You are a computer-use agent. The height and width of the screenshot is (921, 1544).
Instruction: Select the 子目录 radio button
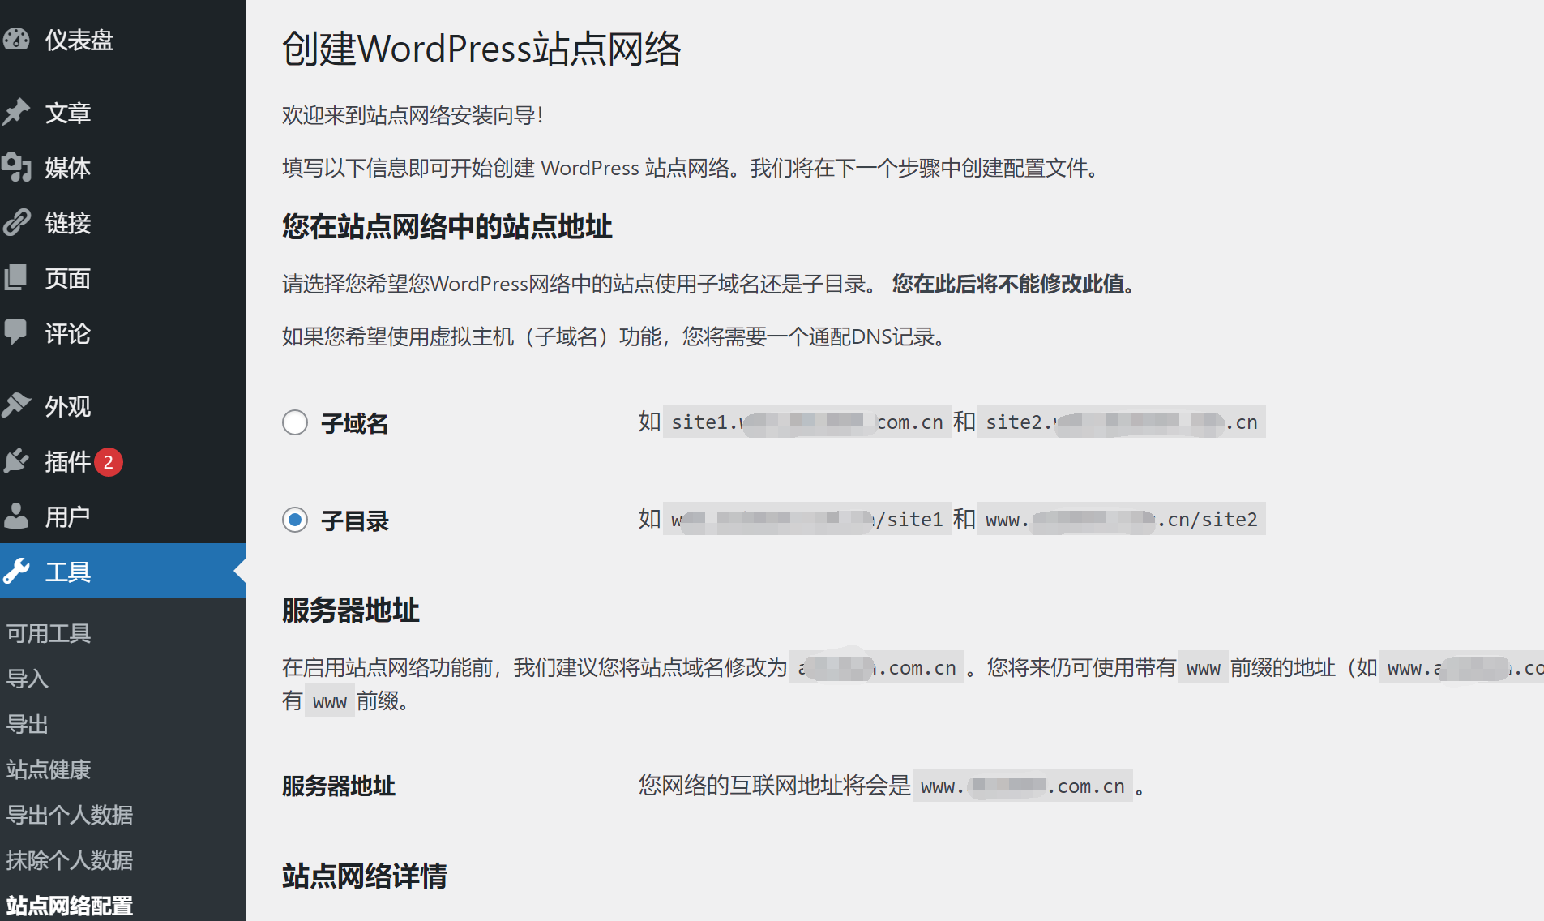pos(295,520)
